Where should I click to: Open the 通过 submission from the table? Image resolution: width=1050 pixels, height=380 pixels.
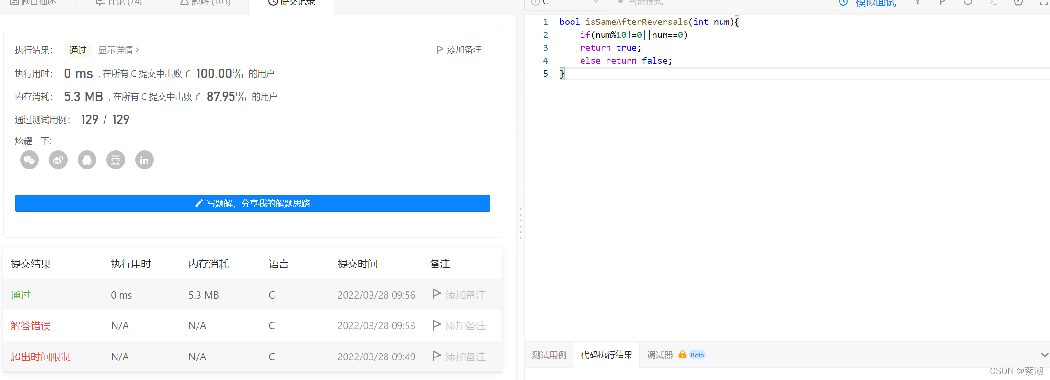(21, 295)
